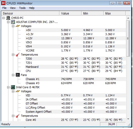Image resolution: width=133 pixels, height=129 pixels.
Task: Click the Fans icon
Action: (18, 75)
